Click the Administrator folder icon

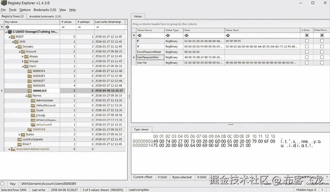[33, 100]
